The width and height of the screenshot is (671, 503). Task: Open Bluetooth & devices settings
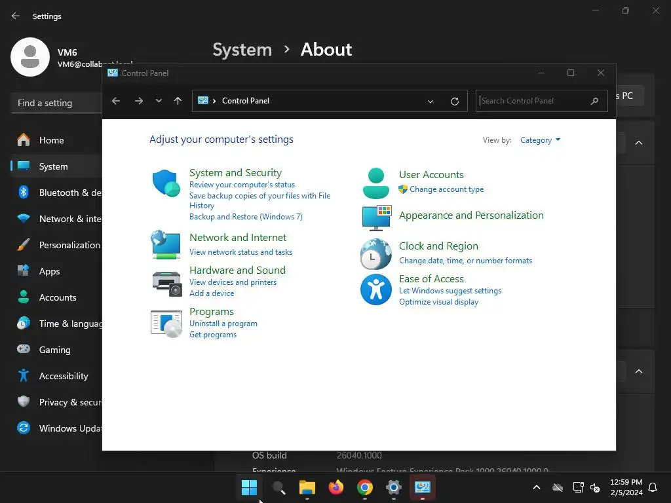click(x=56, y=193)
